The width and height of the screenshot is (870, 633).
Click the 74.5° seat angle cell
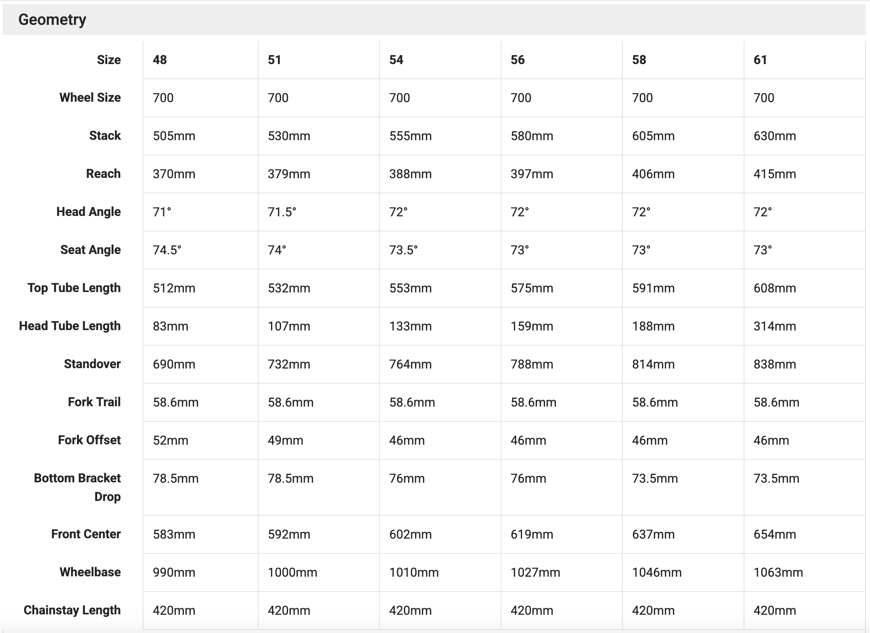(x=167, y=250)
